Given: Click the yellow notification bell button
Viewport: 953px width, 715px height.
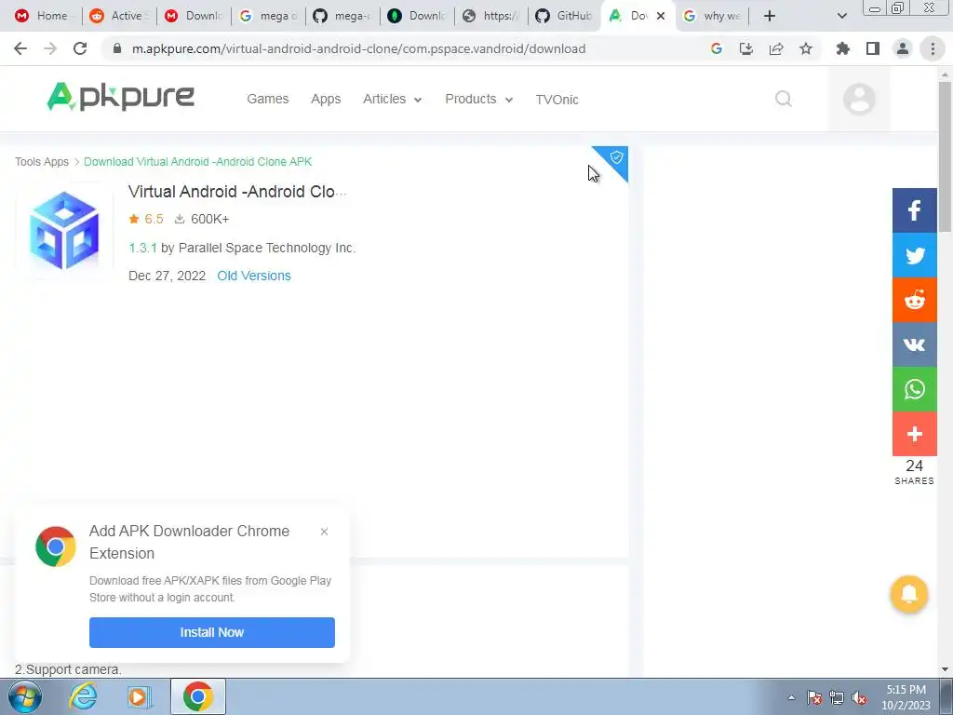Looking at the screenshot, I should [x=908, y=594].
